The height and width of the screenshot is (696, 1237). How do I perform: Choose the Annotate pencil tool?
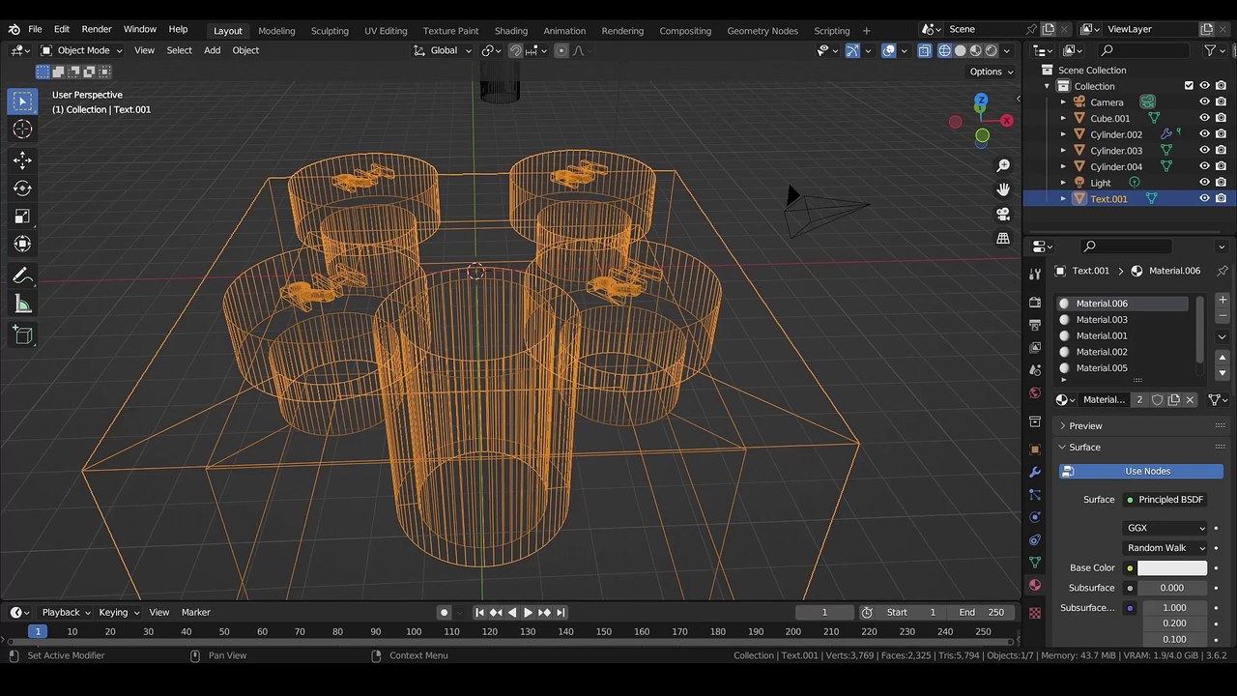coord(22,276)
